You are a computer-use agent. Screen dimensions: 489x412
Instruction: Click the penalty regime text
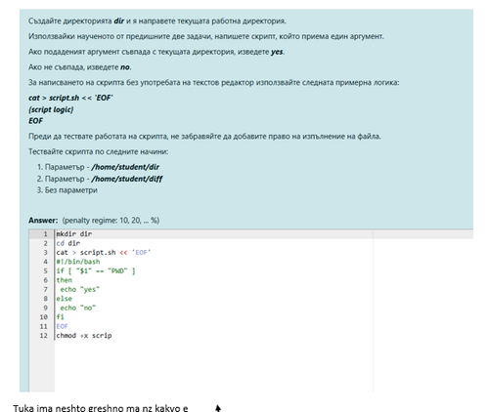(x=111, y=221)
